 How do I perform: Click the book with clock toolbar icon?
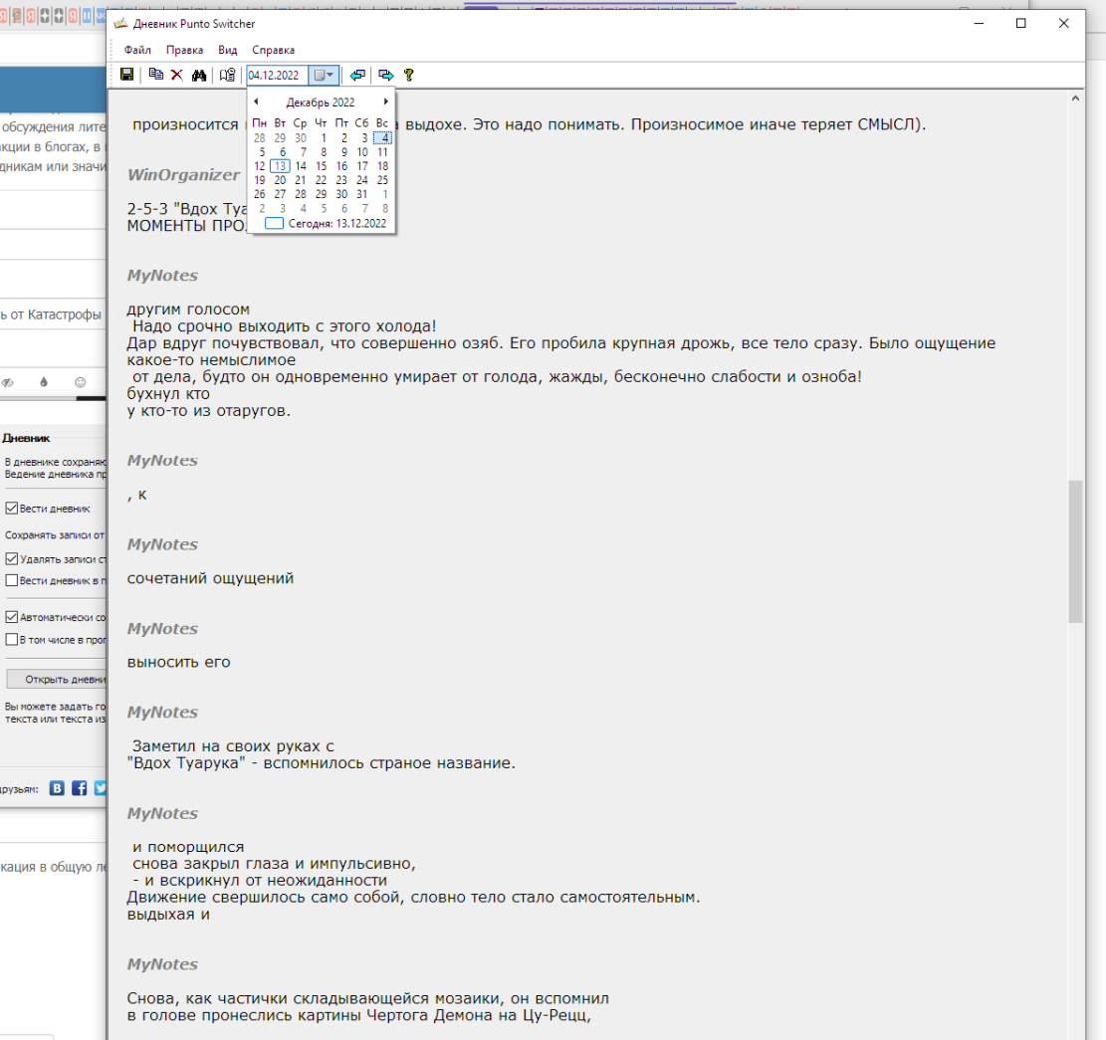[228, 75]
